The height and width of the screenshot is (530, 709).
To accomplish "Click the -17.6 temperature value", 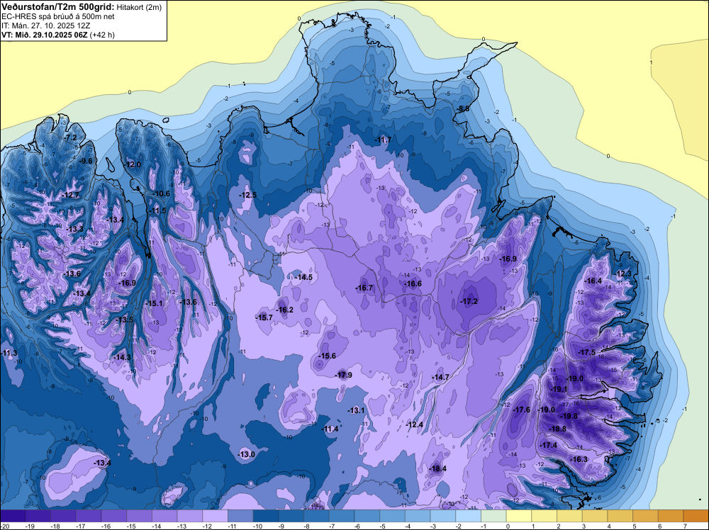I will coord(521,410).
